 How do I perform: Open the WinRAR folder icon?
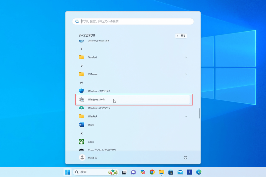coord(81,116)
